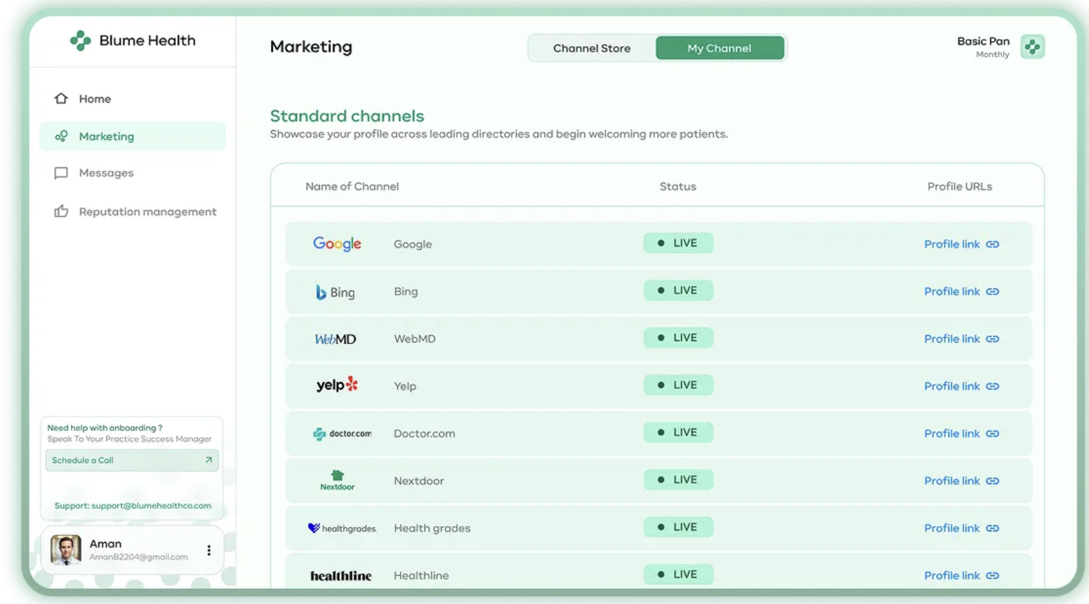This screenshot has width=1089, height=604.
Task: Click the LIVE status badge for WebMD
Action: [x=678, y=338]
